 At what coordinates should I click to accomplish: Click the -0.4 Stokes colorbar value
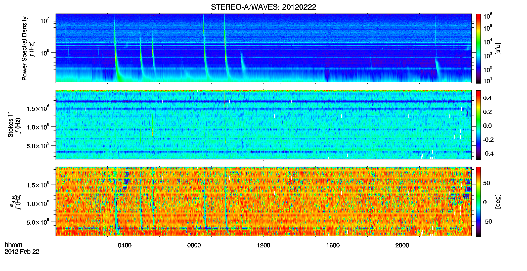(x=488, y=154)
